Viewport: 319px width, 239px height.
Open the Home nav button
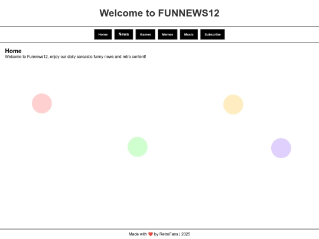[x=103, y=34]
